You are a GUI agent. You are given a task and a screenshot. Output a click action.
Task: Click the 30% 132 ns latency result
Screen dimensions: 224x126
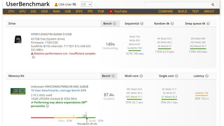202,98
